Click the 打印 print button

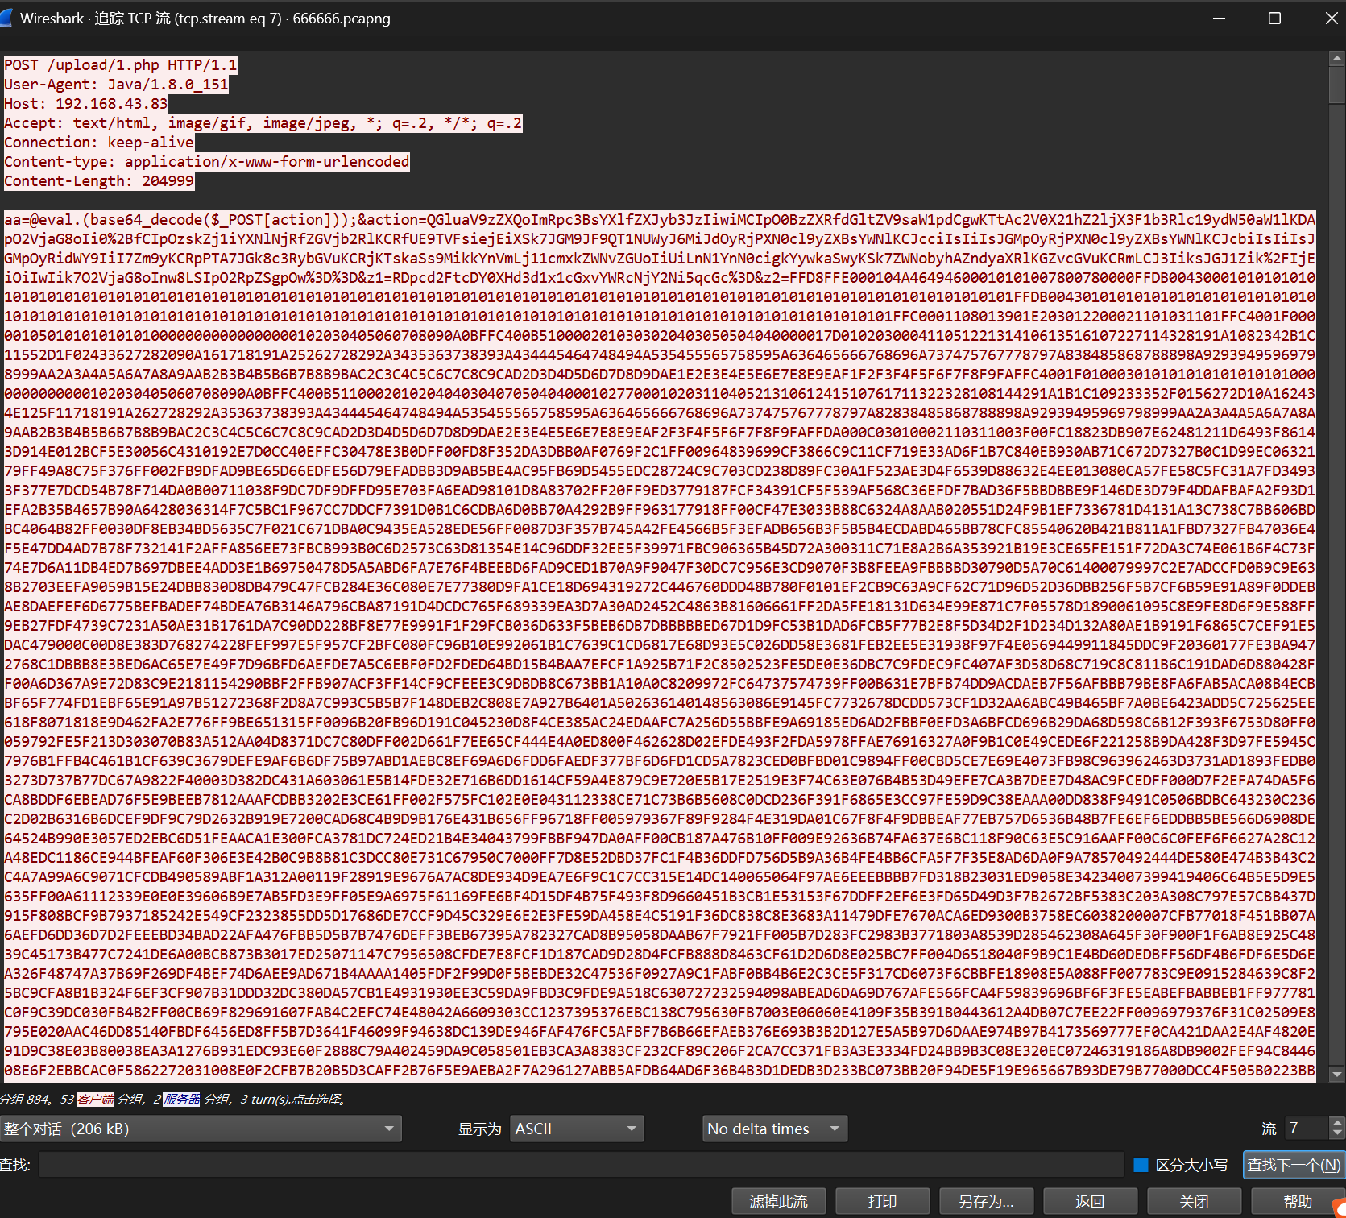point(883,1200)
